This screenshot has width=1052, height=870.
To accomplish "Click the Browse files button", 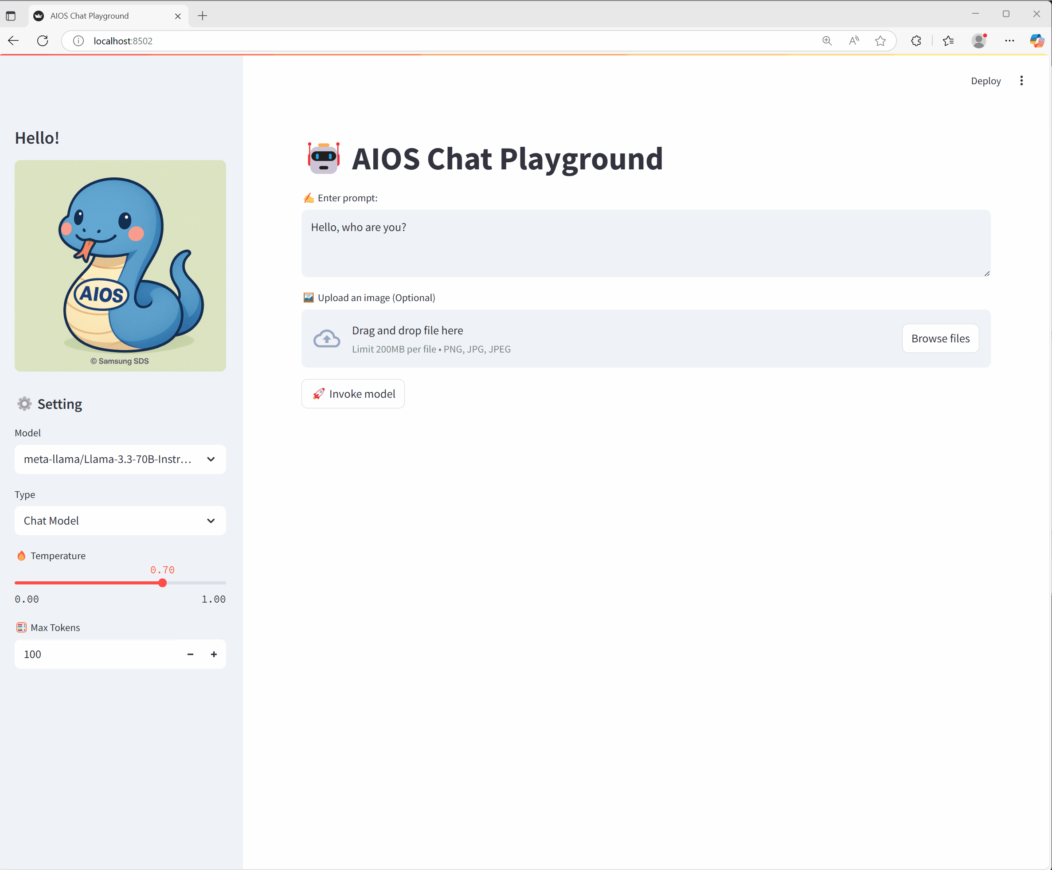I will click(940, 338).
